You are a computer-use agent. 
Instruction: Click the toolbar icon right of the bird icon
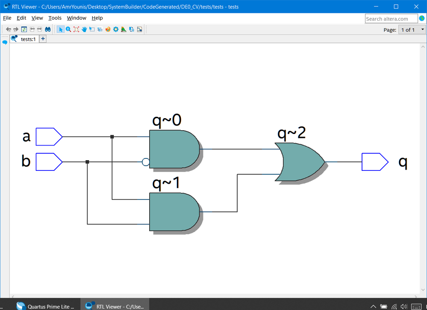tap(132, 30)
